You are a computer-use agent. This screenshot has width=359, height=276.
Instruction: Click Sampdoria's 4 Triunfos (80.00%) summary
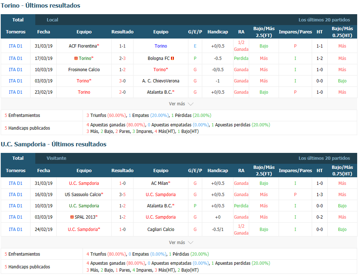click(106, 254)
